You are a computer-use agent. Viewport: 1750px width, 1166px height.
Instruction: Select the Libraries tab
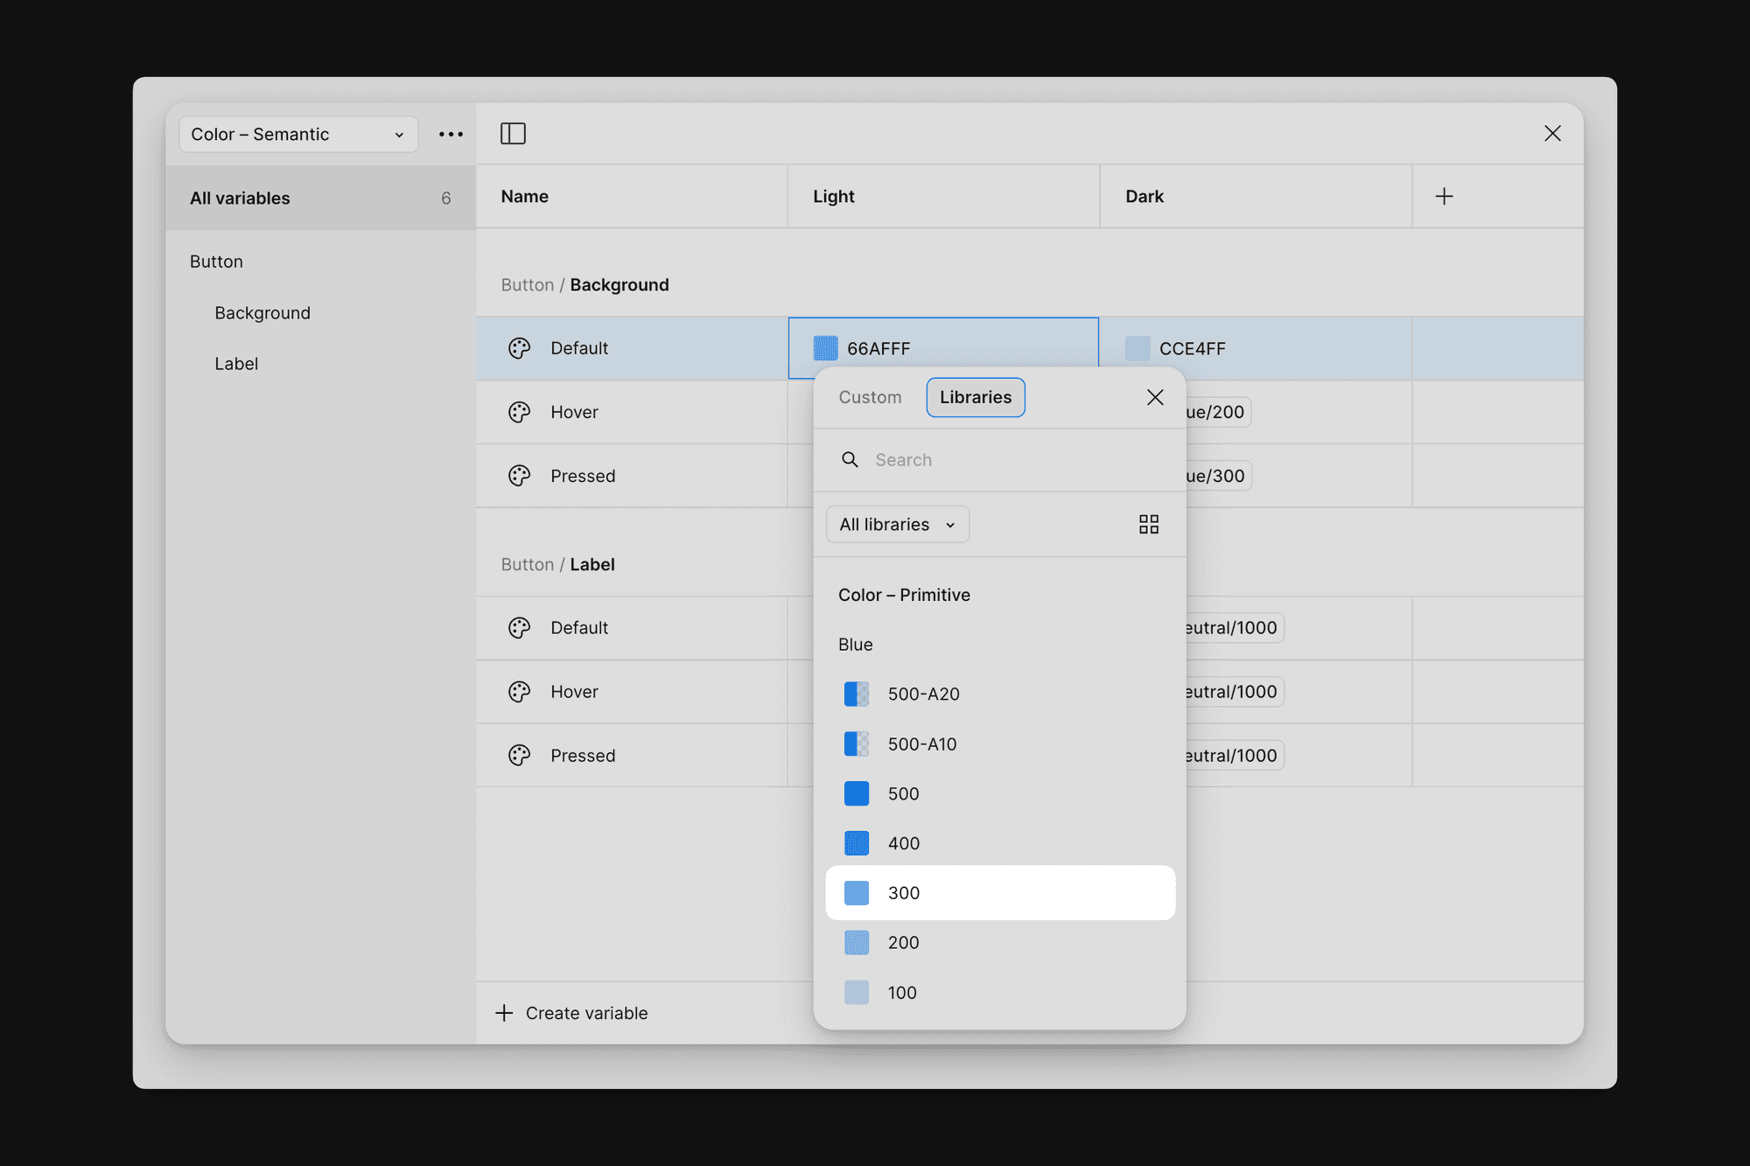click(975, 397)
